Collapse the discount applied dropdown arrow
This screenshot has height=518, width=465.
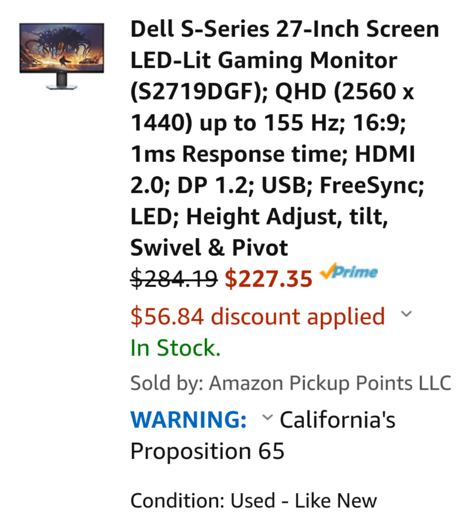tap(407, 314)
